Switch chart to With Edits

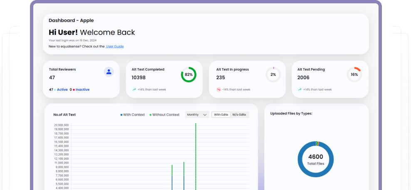coord(221,115)
